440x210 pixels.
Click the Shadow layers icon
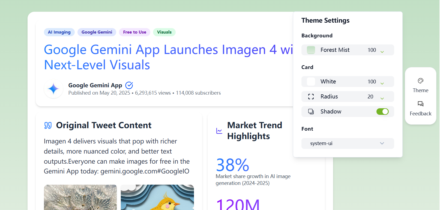click(311, 112)
